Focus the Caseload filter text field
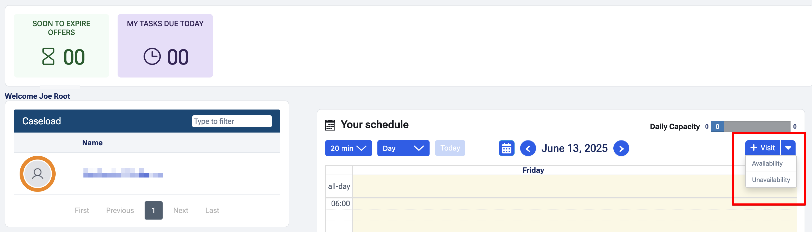Viewport: 812px width, 232px height. [232, 121]
